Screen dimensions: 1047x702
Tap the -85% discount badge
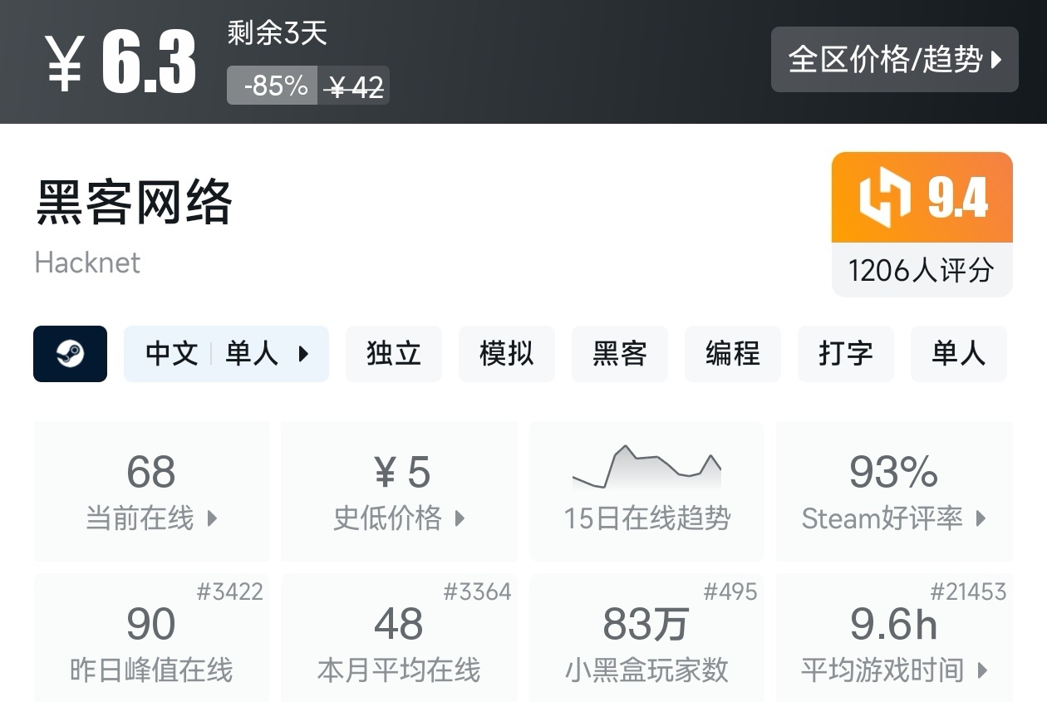272,86
